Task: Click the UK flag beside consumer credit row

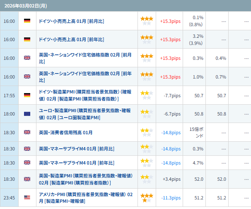Action: 27,133
